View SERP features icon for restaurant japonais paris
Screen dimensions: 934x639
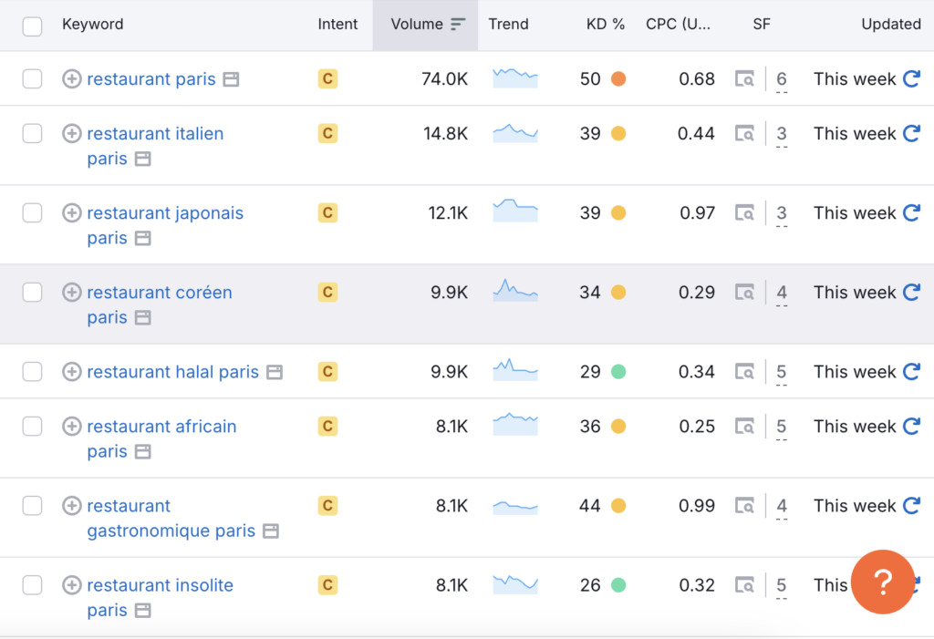pos(744,212)
